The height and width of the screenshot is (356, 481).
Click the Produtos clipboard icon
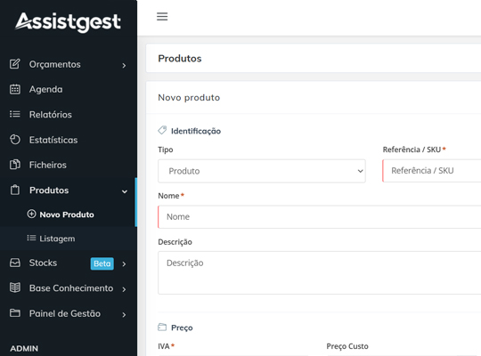pyautogui.click(x=15, y=190)
